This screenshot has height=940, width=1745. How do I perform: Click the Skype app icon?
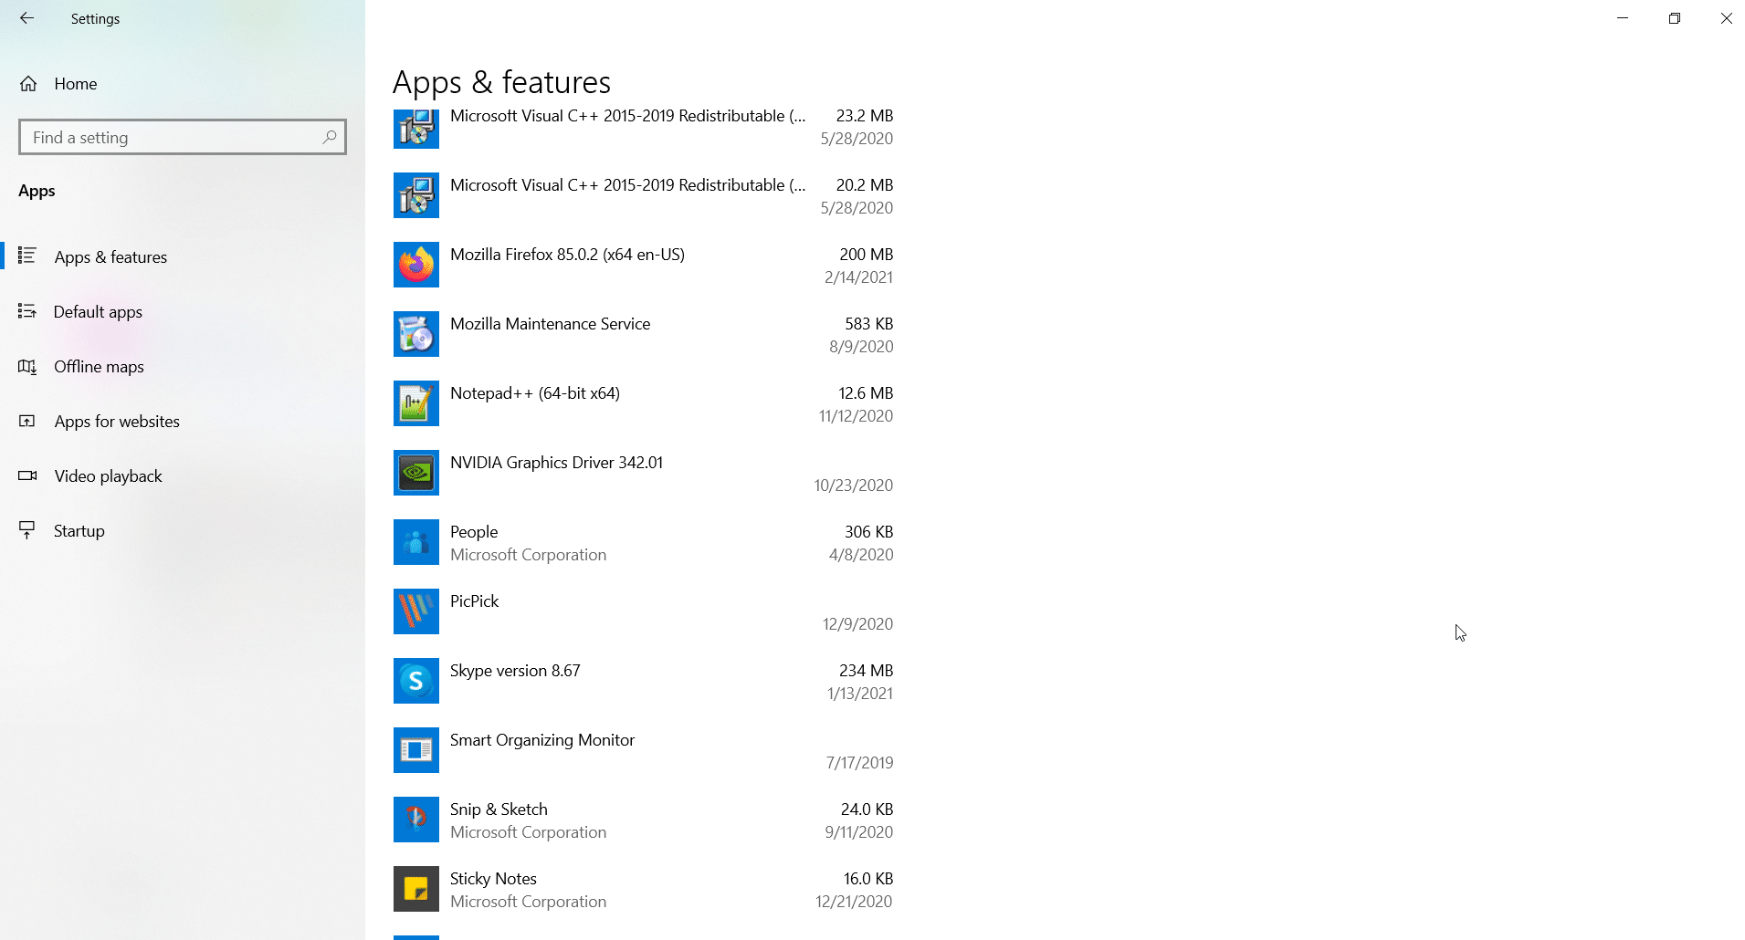click(x=415, y=681)
